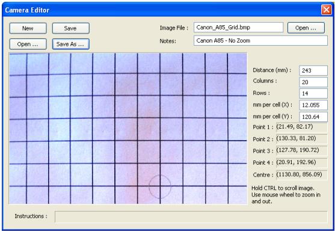Select the Point 3 coordinates readout
This screenshot has width=335, height=232.
coord(302,151)
